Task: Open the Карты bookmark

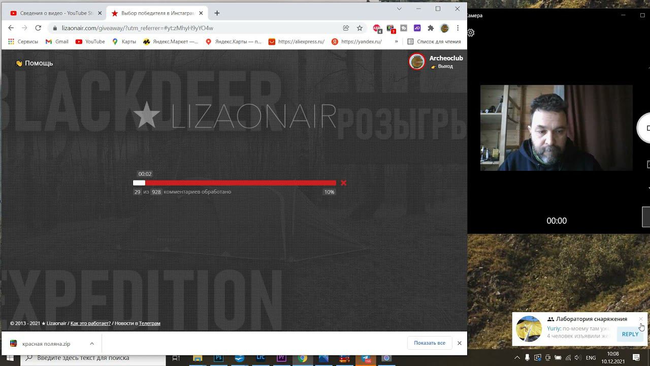Action: [124, 42]
